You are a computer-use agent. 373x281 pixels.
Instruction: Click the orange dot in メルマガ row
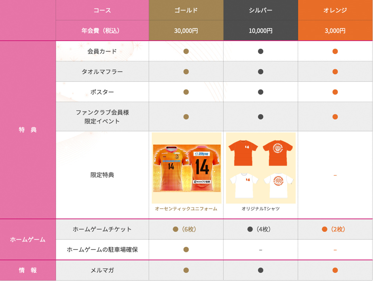click(335, 270)
